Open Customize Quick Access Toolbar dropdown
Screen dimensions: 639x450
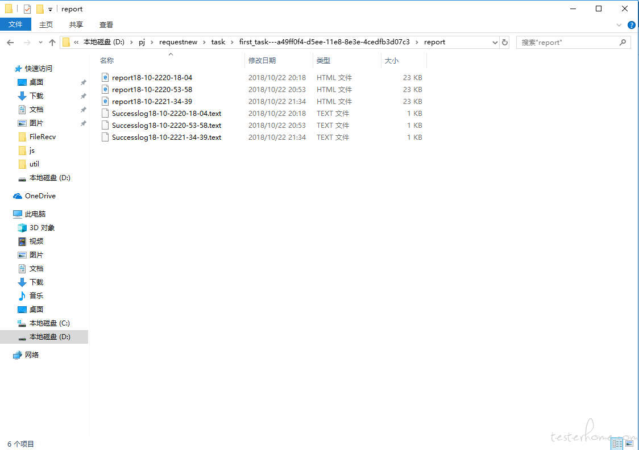click(x=50, y=9)
